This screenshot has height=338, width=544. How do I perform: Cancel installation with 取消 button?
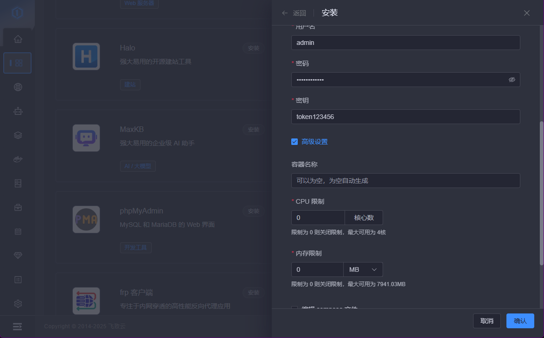click(x=486, y=320)
